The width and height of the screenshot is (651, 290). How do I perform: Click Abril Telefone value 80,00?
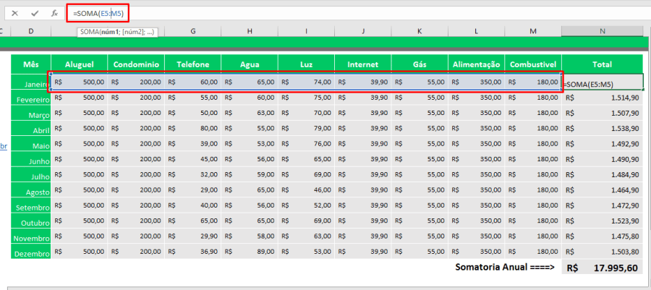(193, 128)
